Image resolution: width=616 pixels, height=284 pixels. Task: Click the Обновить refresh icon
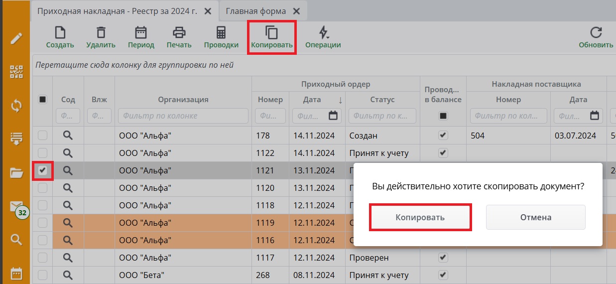coord(596,33)
